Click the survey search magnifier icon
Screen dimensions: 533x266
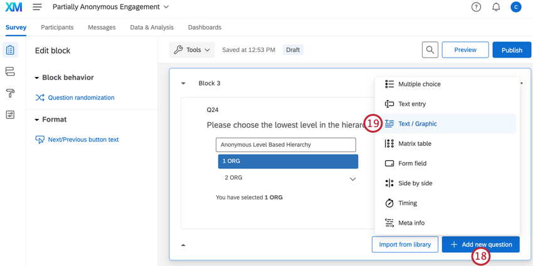pyautogui.click(x=430, y=50)
